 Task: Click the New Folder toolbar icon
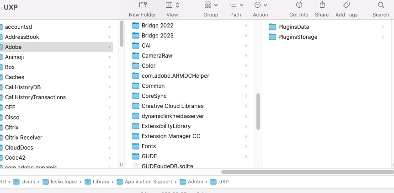(143, 5)
